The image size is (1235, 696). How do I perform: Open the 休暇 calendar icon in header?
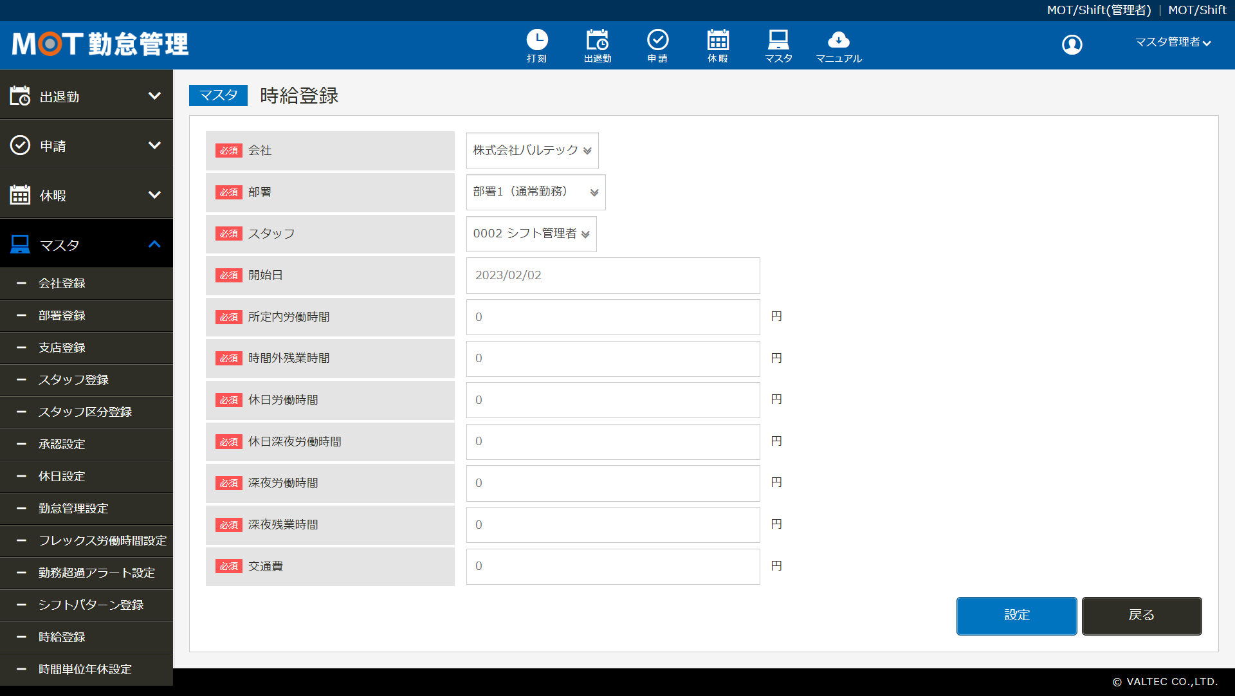[x=718, y=46]
